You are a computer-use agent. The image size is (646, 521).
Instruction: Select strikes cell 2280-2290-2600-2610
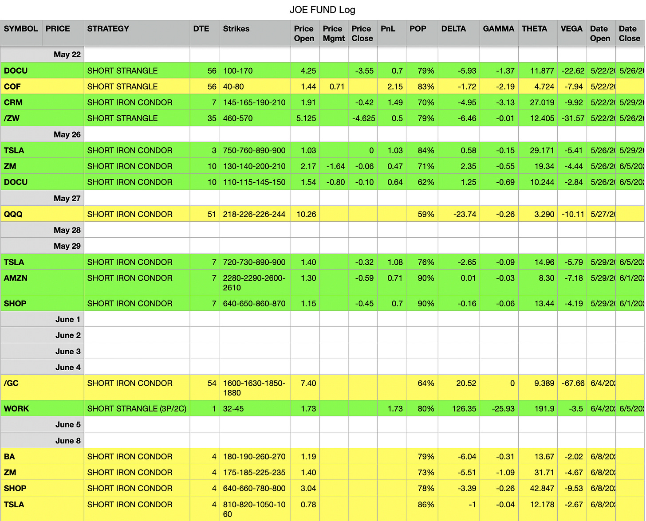pyautogui.click(x=255, y=282)
